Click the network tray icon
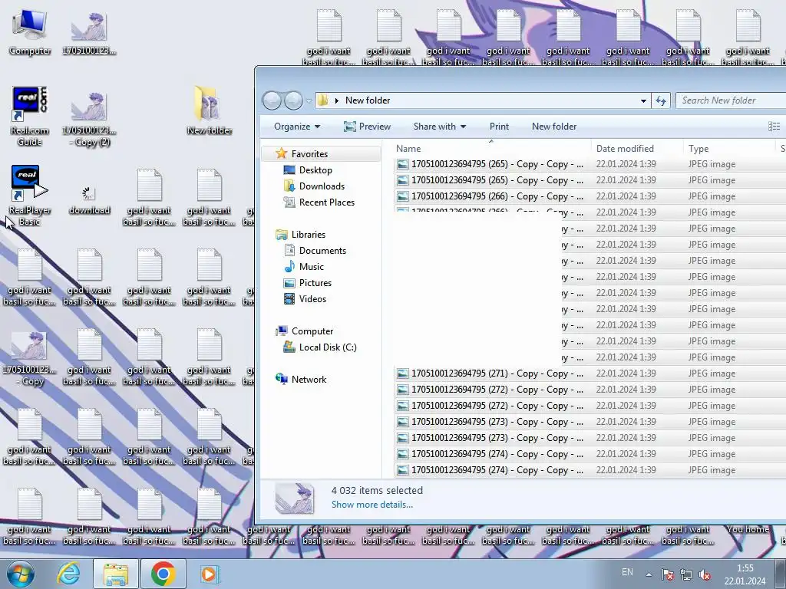 click(685, 574)
